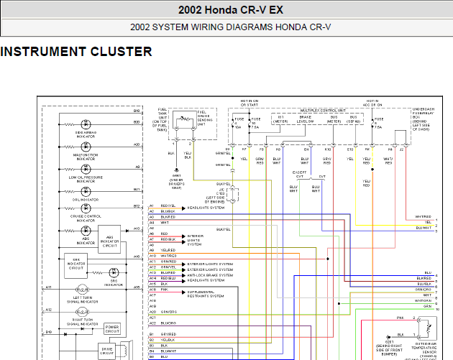Click the 'A2 BLU/BLK' pin label
This screenshot has width=453, height=360.
coord(163,211)
